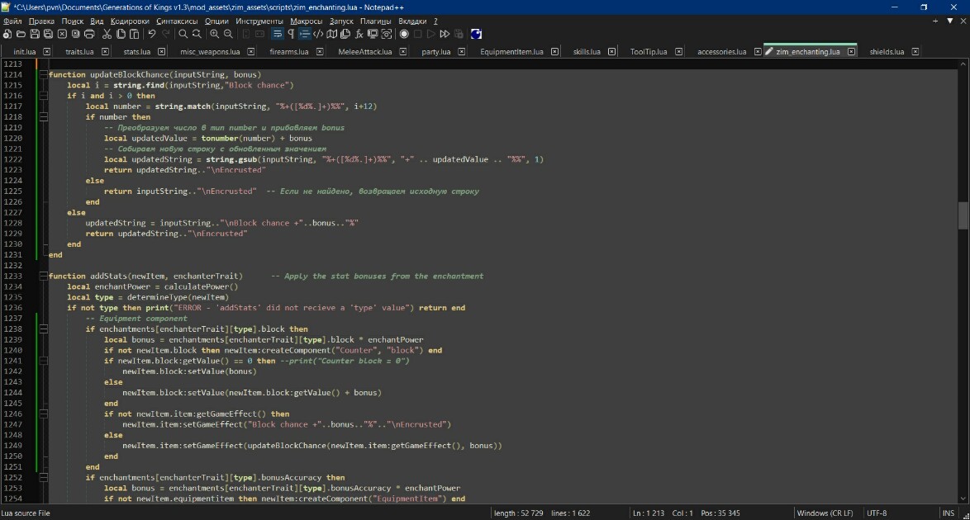Cut selection using the scissors icon
Screen dimensions: 970x520
coord(107,34)
